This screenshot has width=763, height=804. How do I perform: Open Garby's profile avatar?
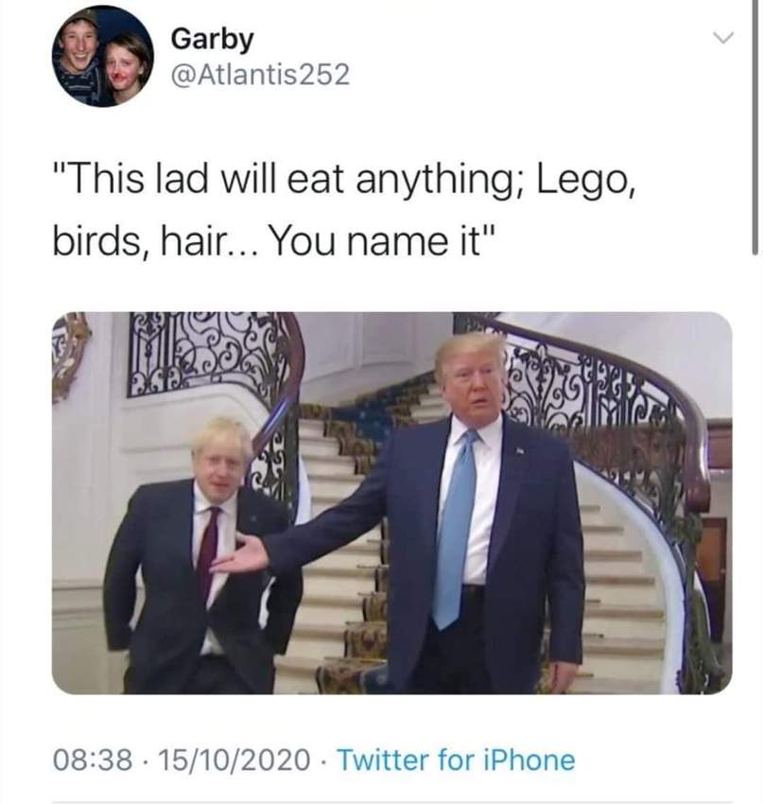[103, 56]
